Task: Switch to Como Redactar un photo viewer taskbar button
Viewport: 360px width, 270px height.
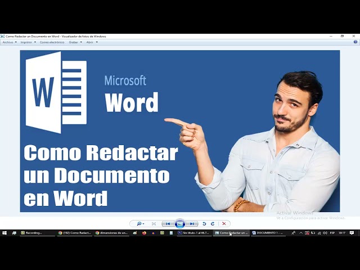Action: pos(231,233)
